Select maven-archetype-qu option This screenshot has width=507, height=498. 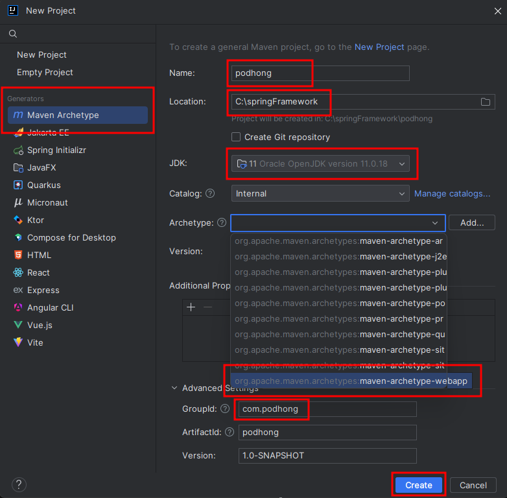[338, 335]
